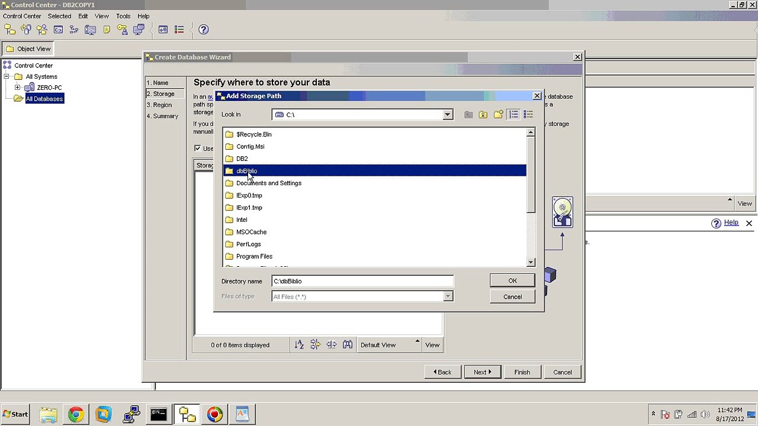
Task: Open Task Center toolbar icon
Action: point(74,30)
